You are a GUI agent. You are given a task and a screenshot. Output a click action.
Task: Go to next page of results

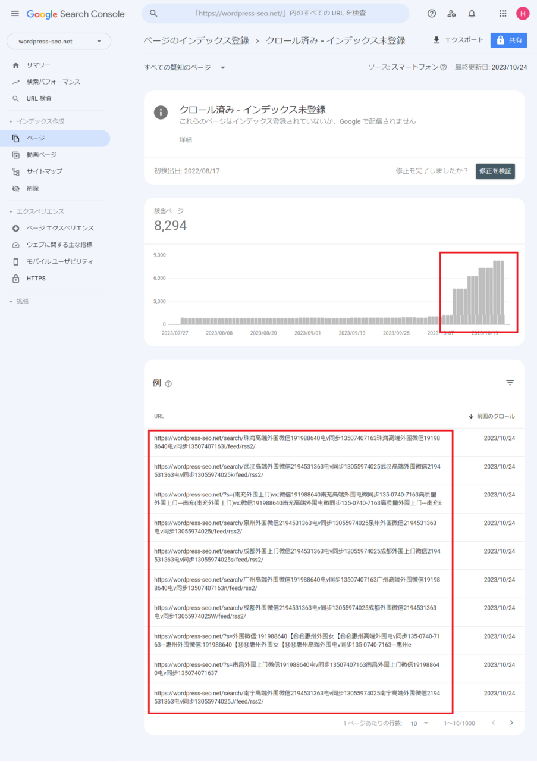511,723
